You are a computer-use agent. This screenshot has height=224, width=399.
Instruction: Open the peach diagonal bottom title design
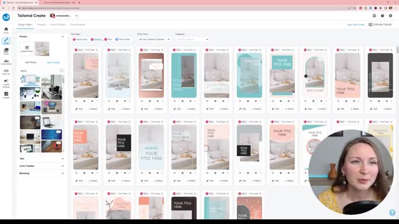coord(347,75)
